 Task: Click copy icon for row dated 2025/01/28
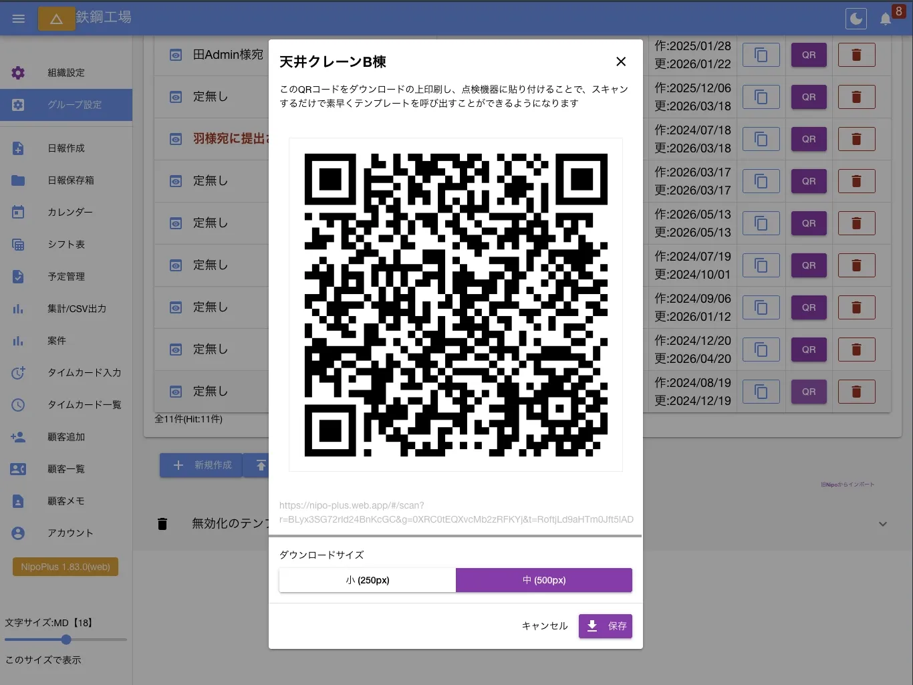pyautogui.click(x=761, y=55)
